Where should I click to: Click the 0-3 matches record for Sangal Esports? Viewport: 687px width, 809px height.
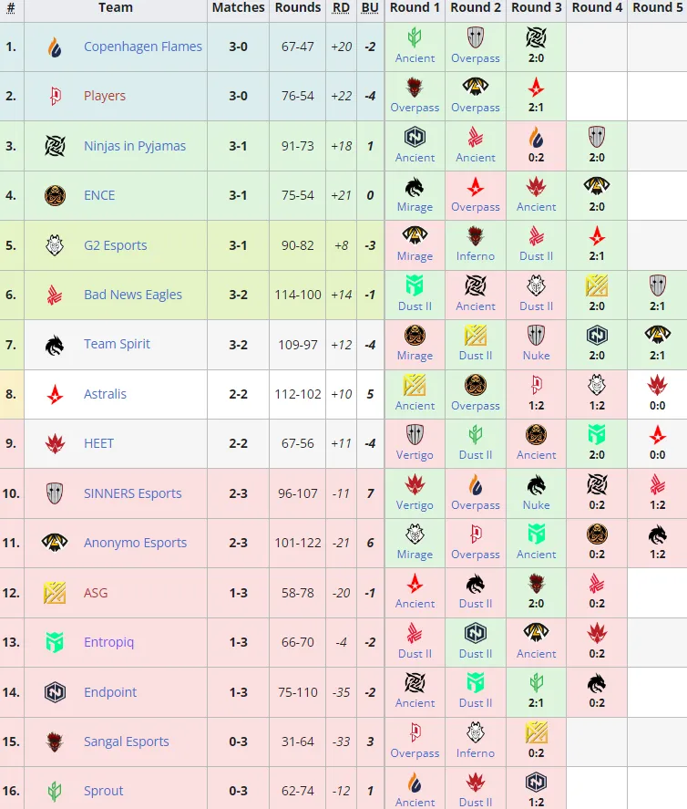238,742
